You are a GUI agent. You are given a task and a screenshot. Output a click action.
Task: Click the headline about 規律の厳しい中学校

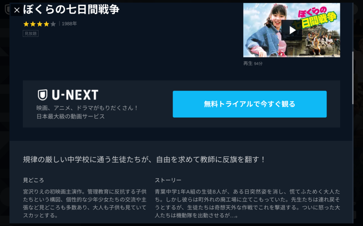[x=144, y=159]
